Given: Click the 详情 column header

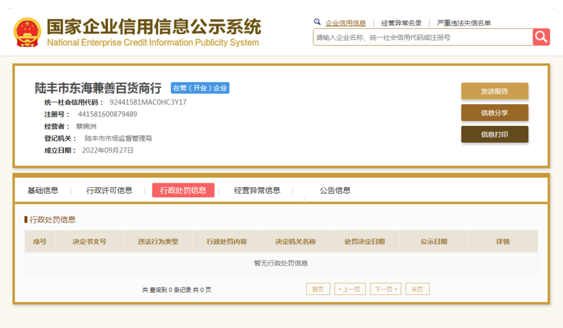Looking at the screenshot, I should tap(503, 242).
